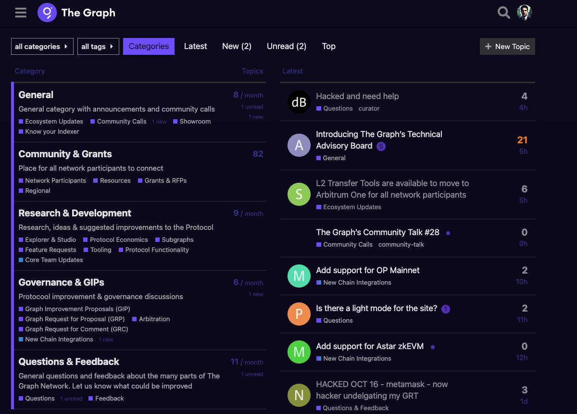Click new-topic dot beside Astar zkEVM
This screenshot has width=577, height=414.
433,347
